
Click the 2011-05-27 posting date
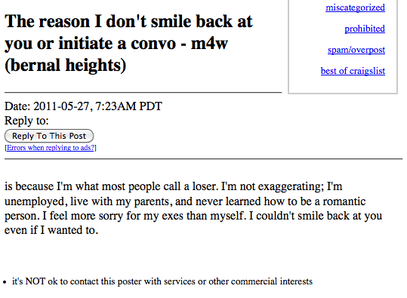point(61,106)
